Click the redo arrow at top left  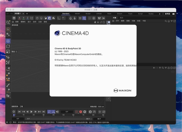pyautogui.click(x=11, y=14)
